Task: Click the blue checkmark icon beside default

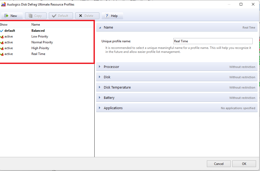Action: coord(2,31)
